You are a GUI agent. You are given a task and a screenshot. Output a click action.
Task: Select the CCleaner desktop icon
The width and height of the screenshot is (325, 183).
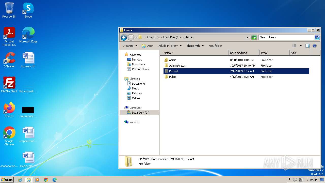click(x=9, y=60)
